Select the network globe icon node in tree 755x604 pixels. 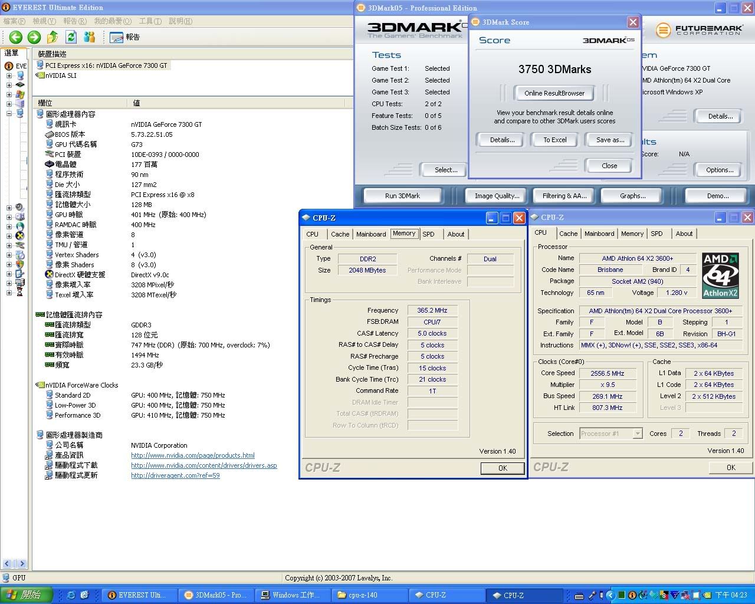tap(20, 226)
